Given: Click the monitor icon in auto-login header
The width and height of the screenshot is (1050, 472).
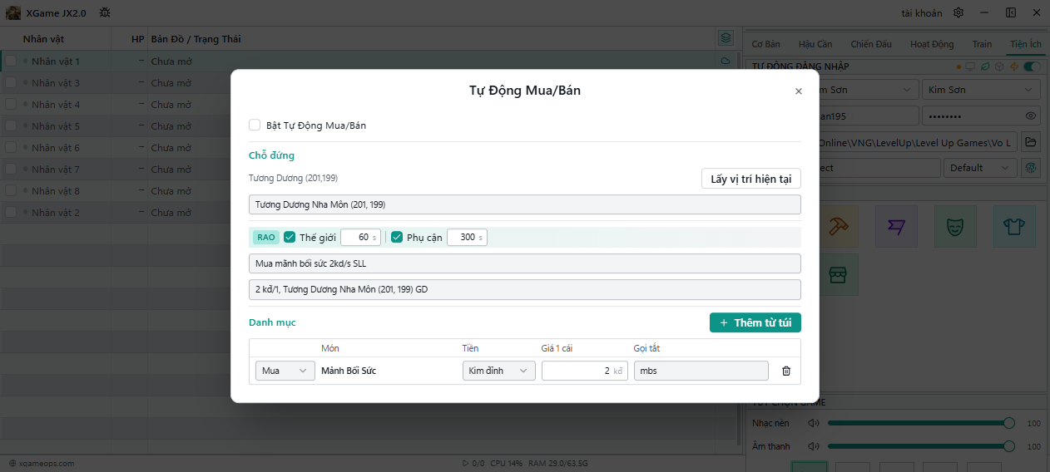Looking at the screenshot, I should click(x=969, y=66).
